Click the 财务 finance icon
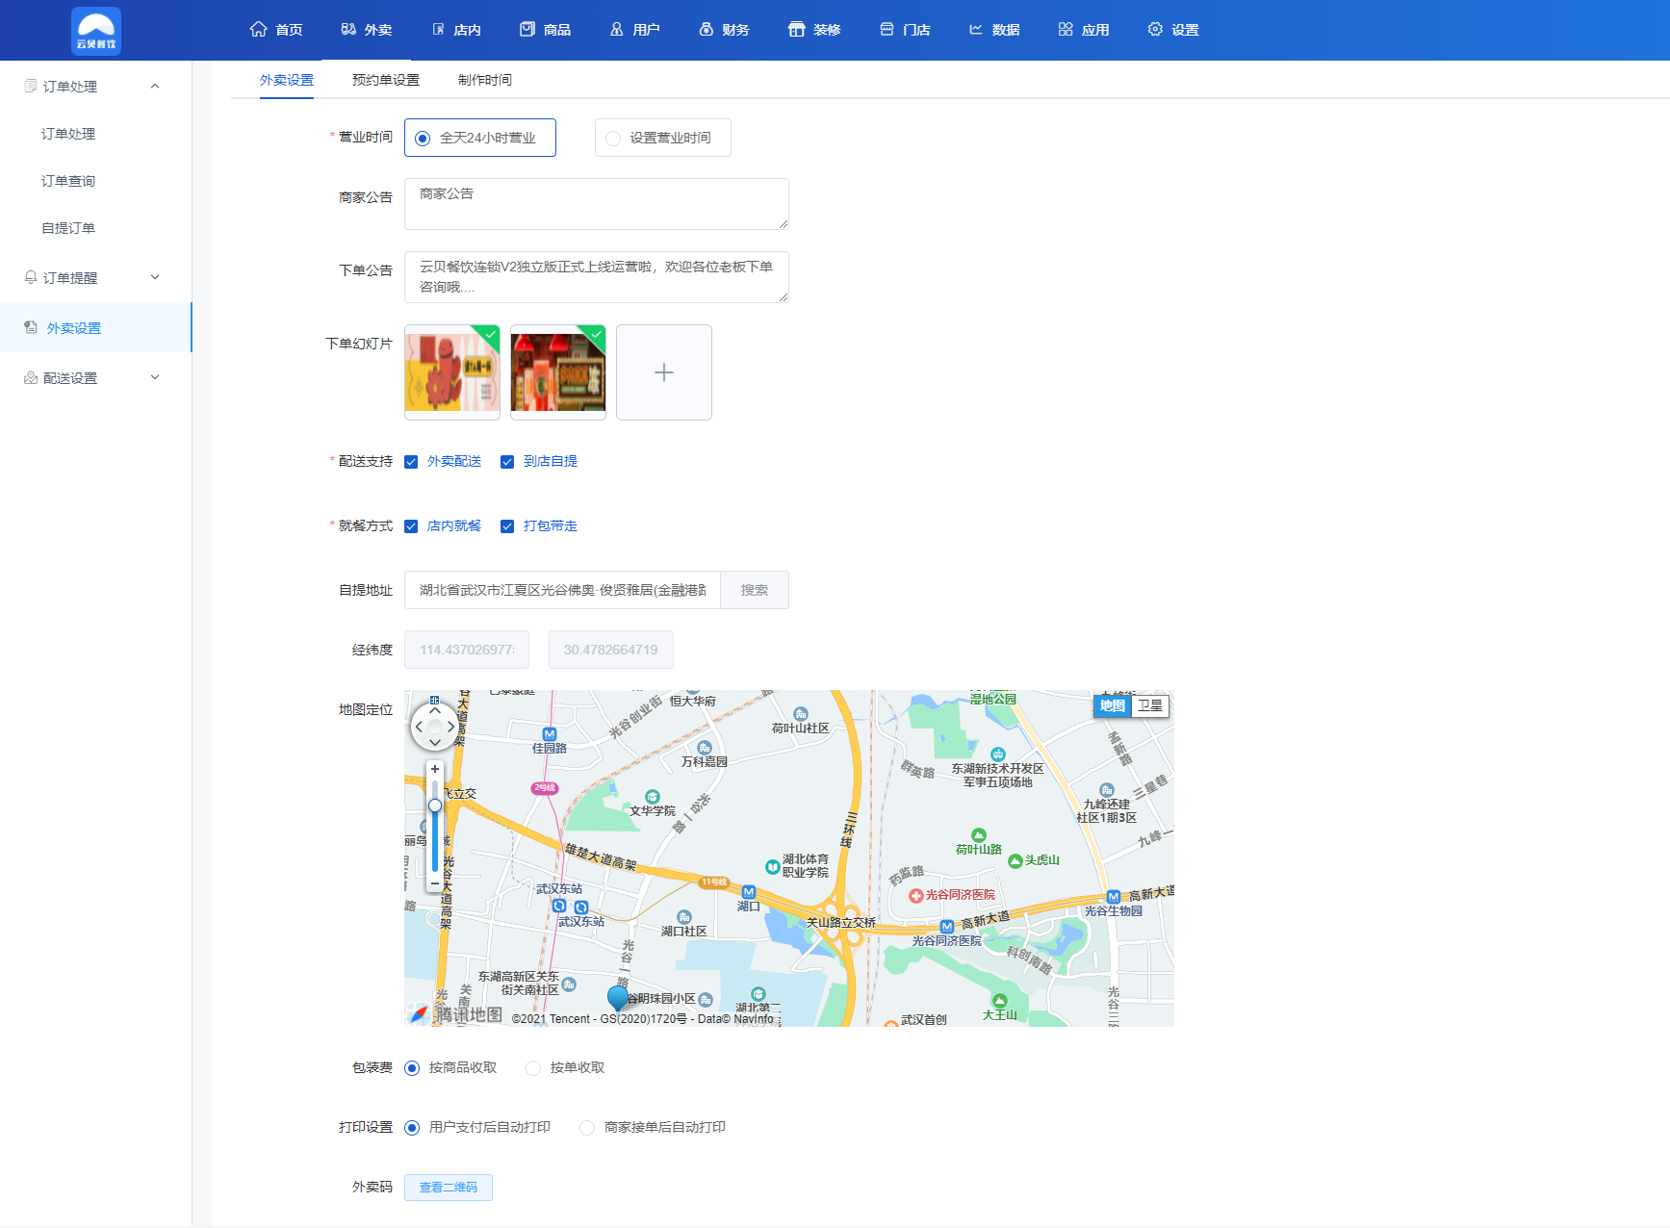 pos(707,30)
